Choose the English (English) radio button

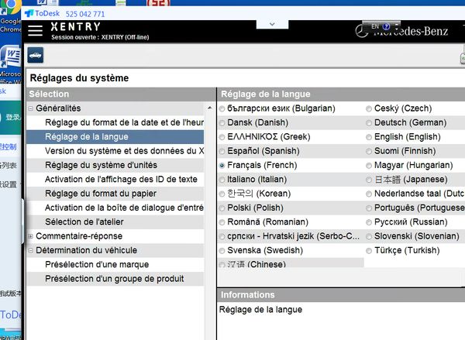pos(369,137)
